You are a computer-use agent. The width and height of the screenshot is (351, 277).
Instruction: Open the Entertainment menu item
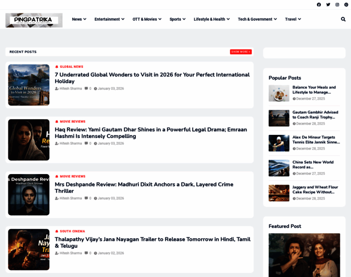(x=107, y=19)
